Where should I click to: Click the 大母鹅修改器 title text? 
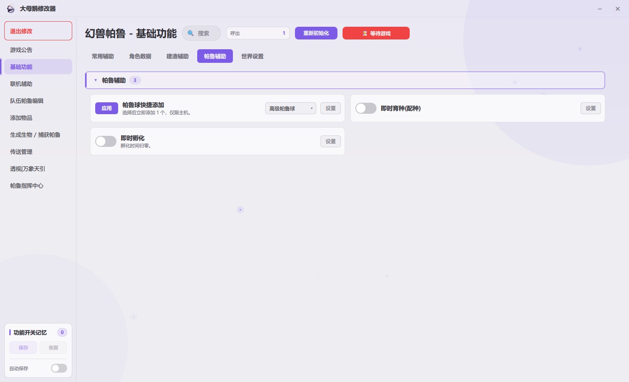38,8
